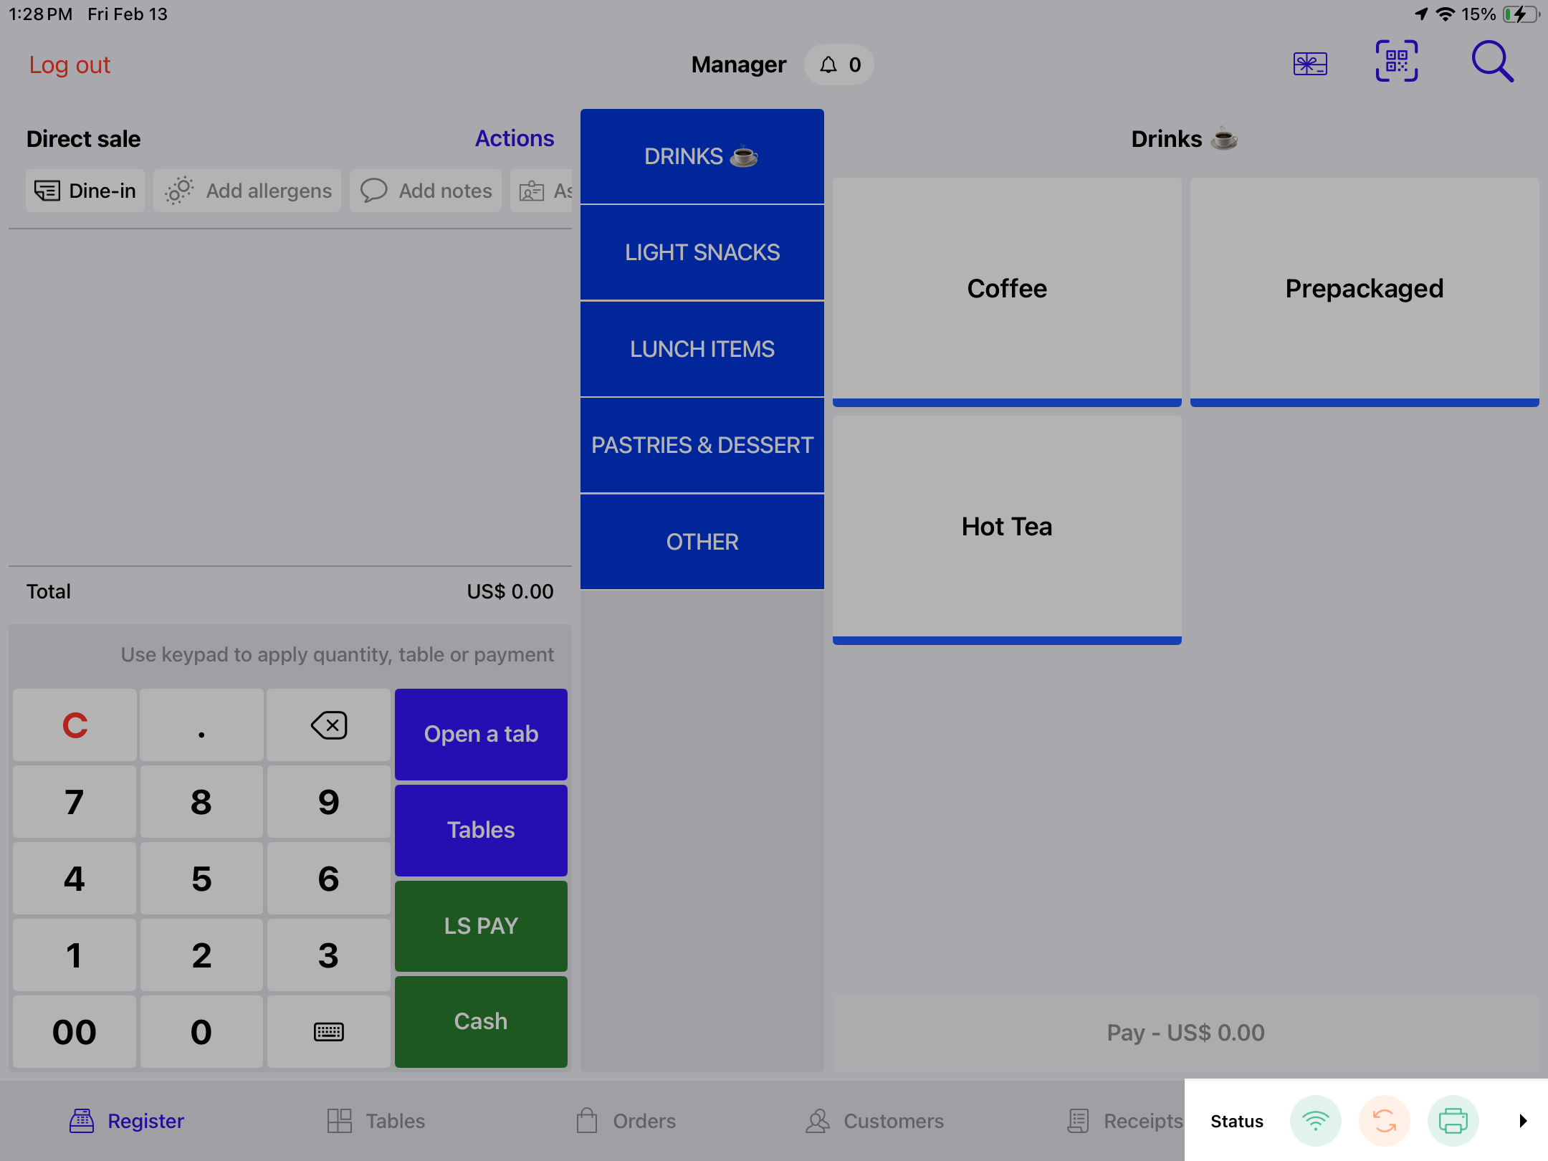Show the on-screen keyboard icon

[x=328, y=1031]
